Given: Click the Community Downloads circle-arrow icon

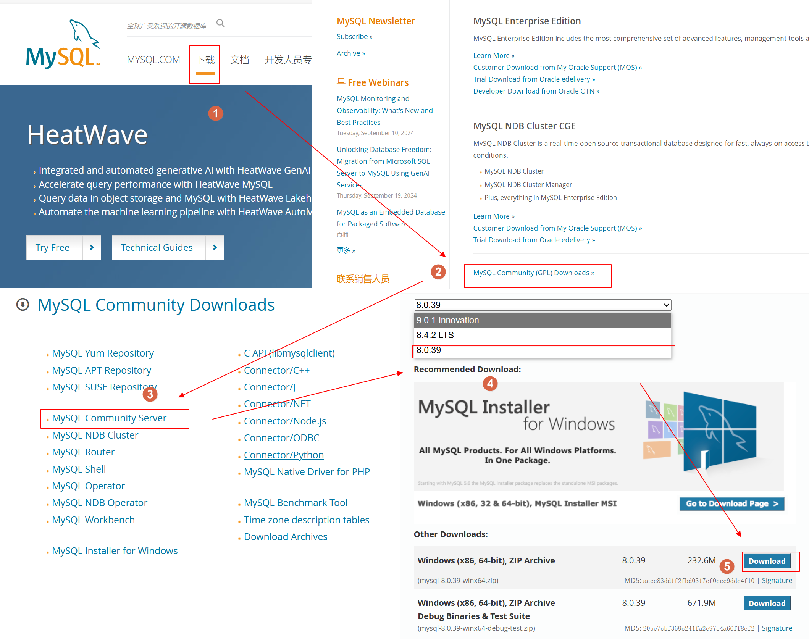Looking at the screenshot, I should click(23, 304).
